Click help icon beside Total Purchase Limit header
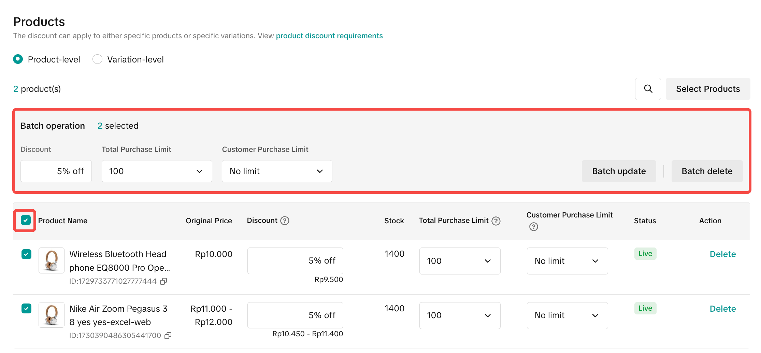 pos(496,221)
